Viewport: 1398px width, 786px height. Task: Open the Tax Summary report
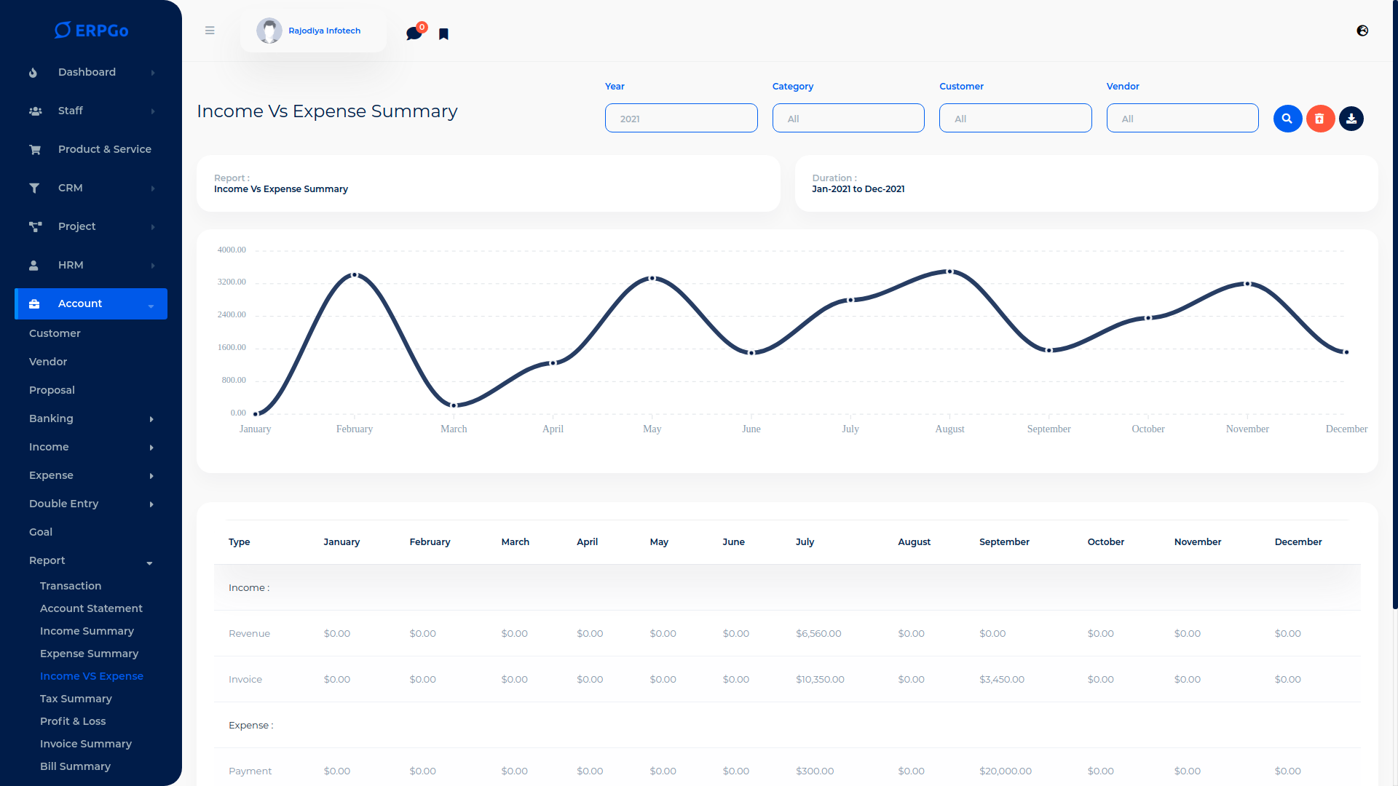point(76,699)
